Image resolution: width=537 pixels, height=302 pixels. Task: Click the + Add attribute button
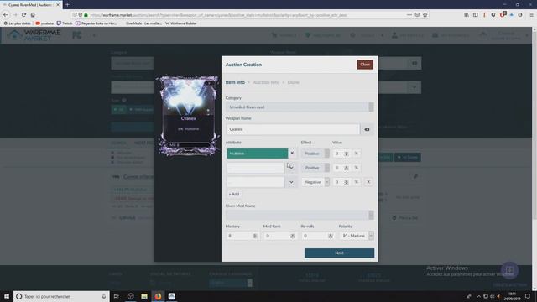(x=234, y=194)
